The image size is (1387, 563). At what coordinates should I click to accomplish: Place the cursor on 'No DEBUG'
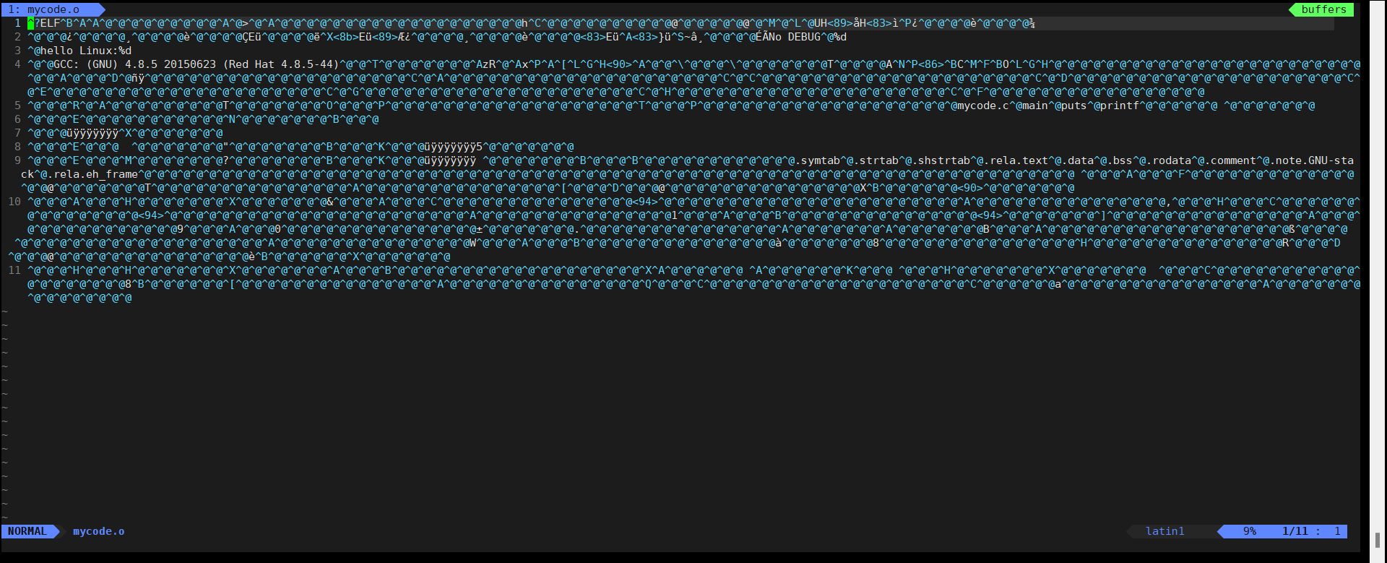click(794, 37)
